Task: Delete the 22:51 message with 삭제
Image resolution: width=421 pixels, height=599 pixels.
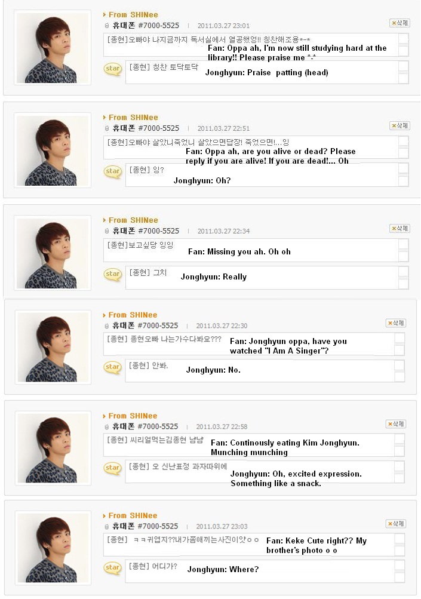Action: 400,125
